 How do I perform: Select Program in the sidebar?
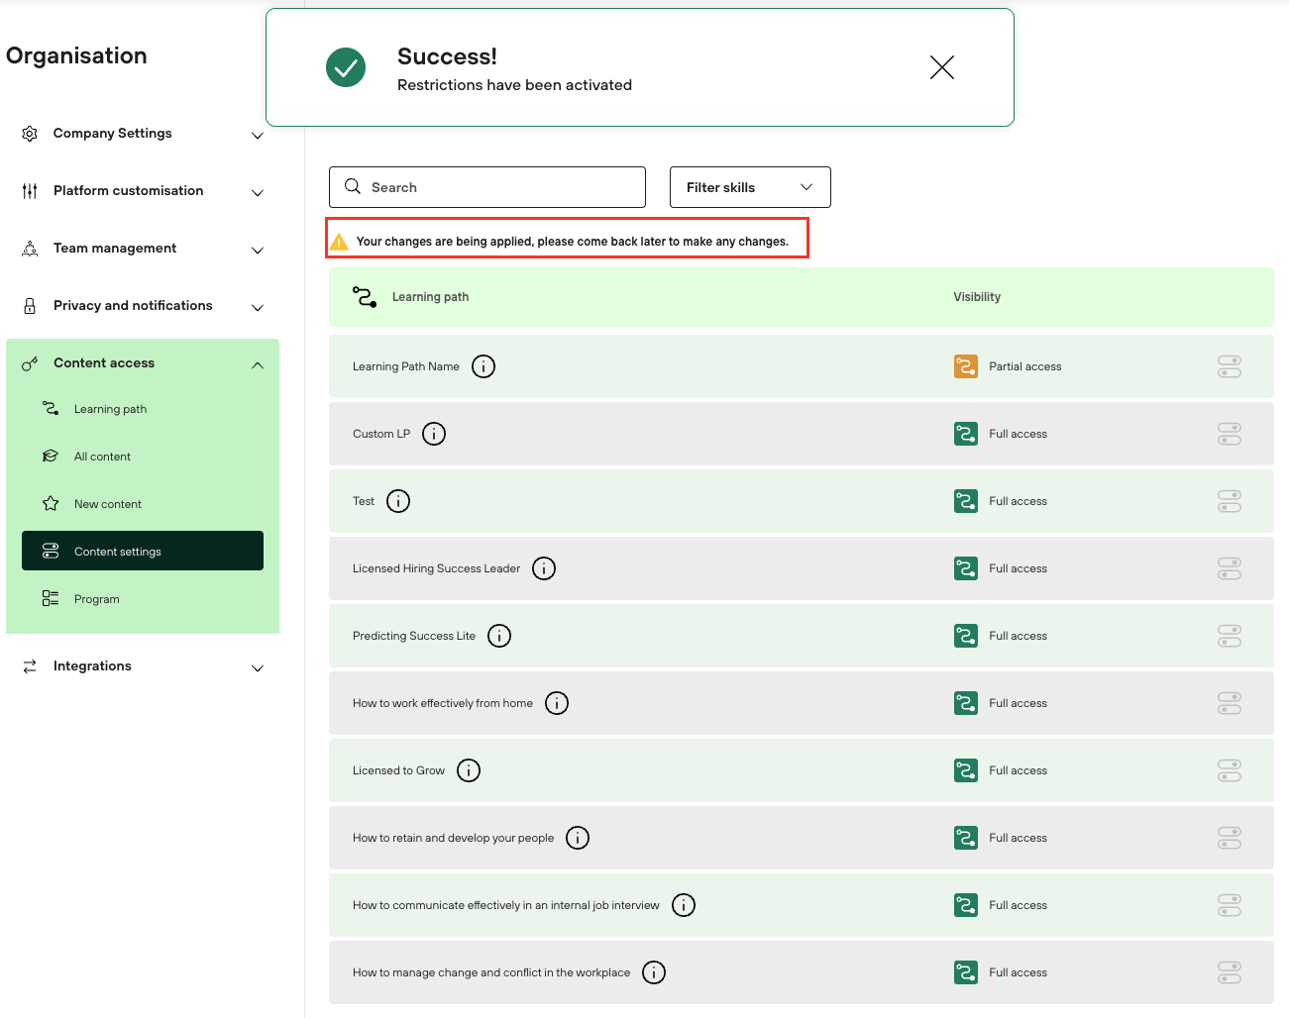click(x=96, y=599)
